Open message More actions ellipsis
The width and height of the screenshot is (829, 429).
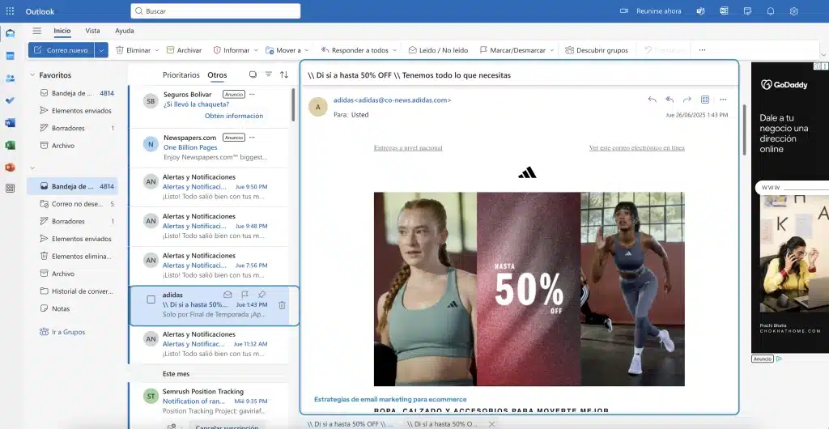[723, 100]
